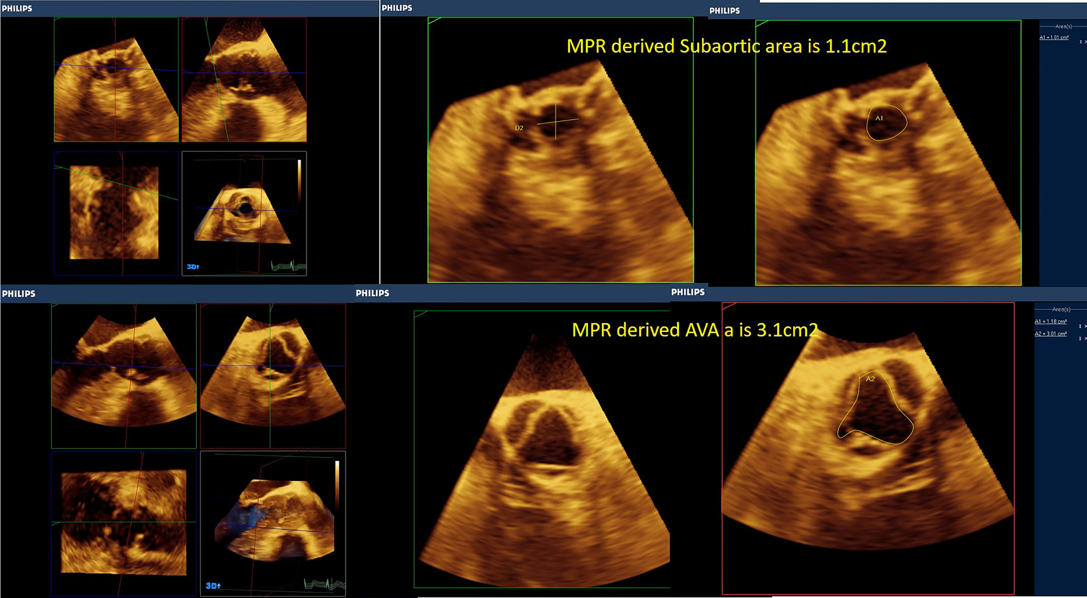This screenshot has height=598, width=1087.
Task: Click the Area(s) header in upper measurement panel
Action: coord(1063,27)
